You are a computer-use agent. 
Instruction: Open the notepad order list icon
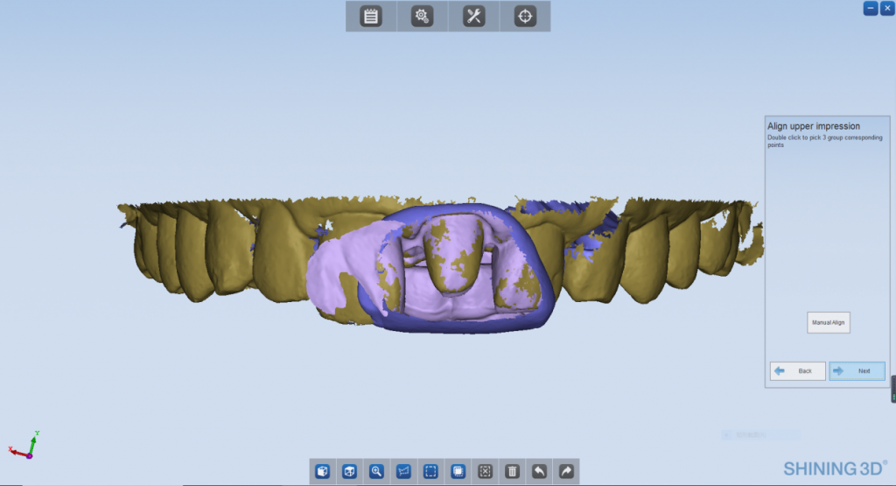tap(371, 16)
